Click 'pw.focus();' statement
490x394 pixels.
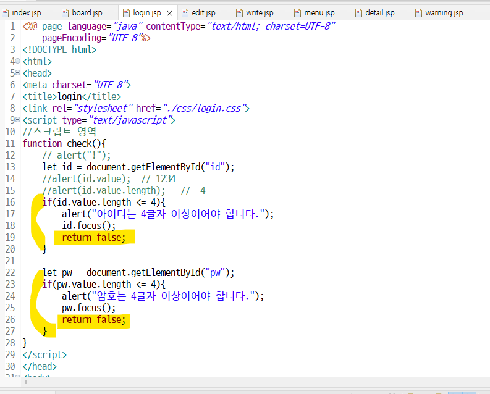[89, 308]
